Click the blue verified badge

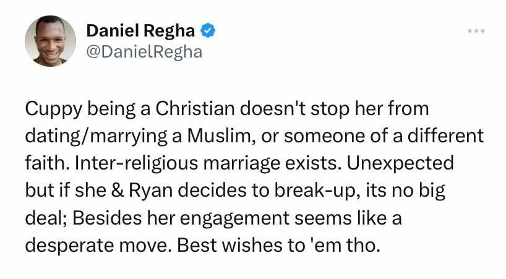pos(210,30)
